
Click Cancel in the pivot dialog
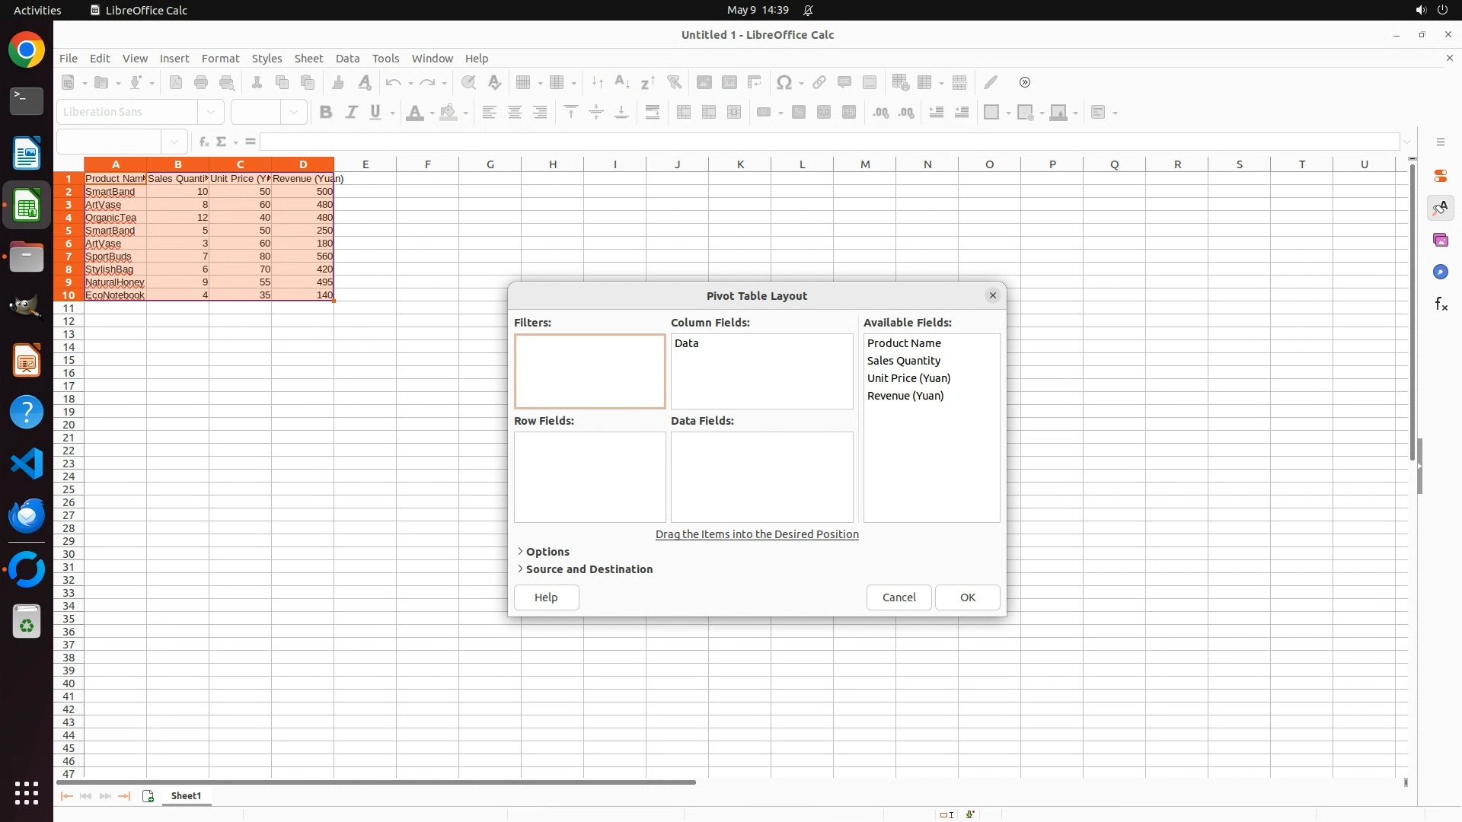899,597
